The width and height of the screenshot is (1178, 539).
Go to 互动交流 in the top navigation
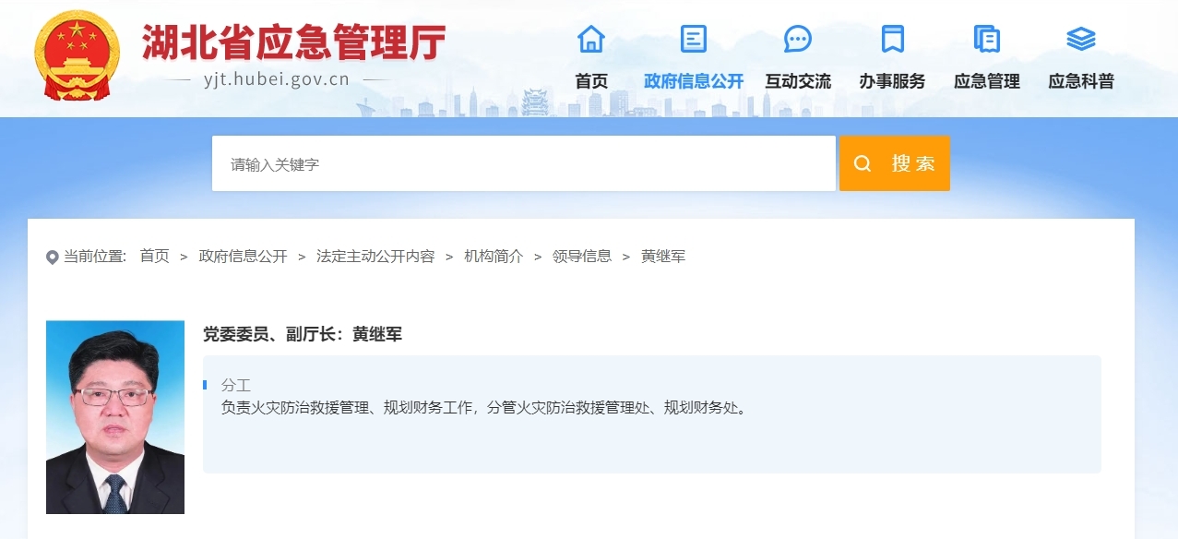click(798, 81)
